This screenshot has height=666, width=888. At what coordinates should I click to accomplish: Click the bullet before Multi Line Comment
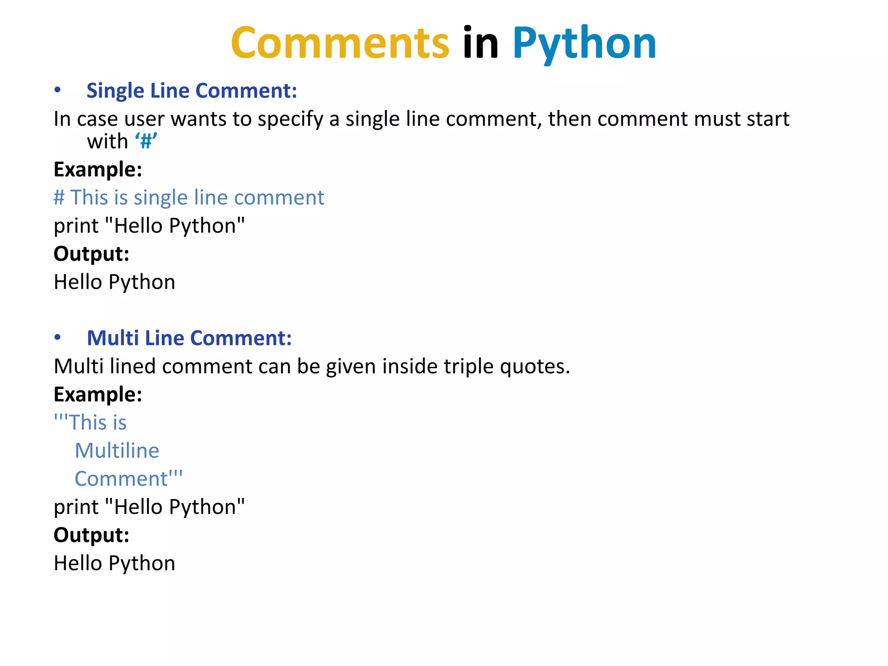pyautogui.click(x=57, y=337)
